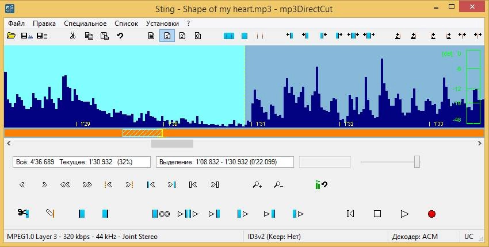Stop playback with the square button

[x=377, y=214]
